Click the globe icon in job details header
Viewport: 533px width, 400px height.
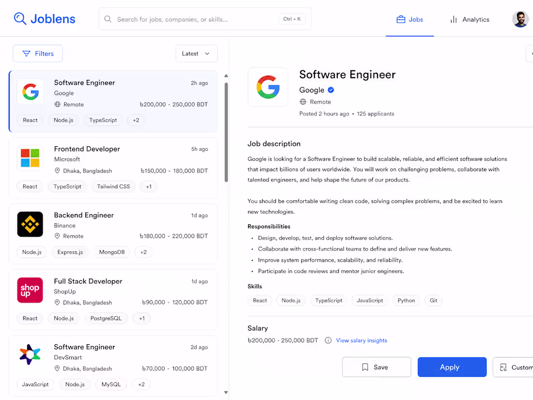coord(303,102)
